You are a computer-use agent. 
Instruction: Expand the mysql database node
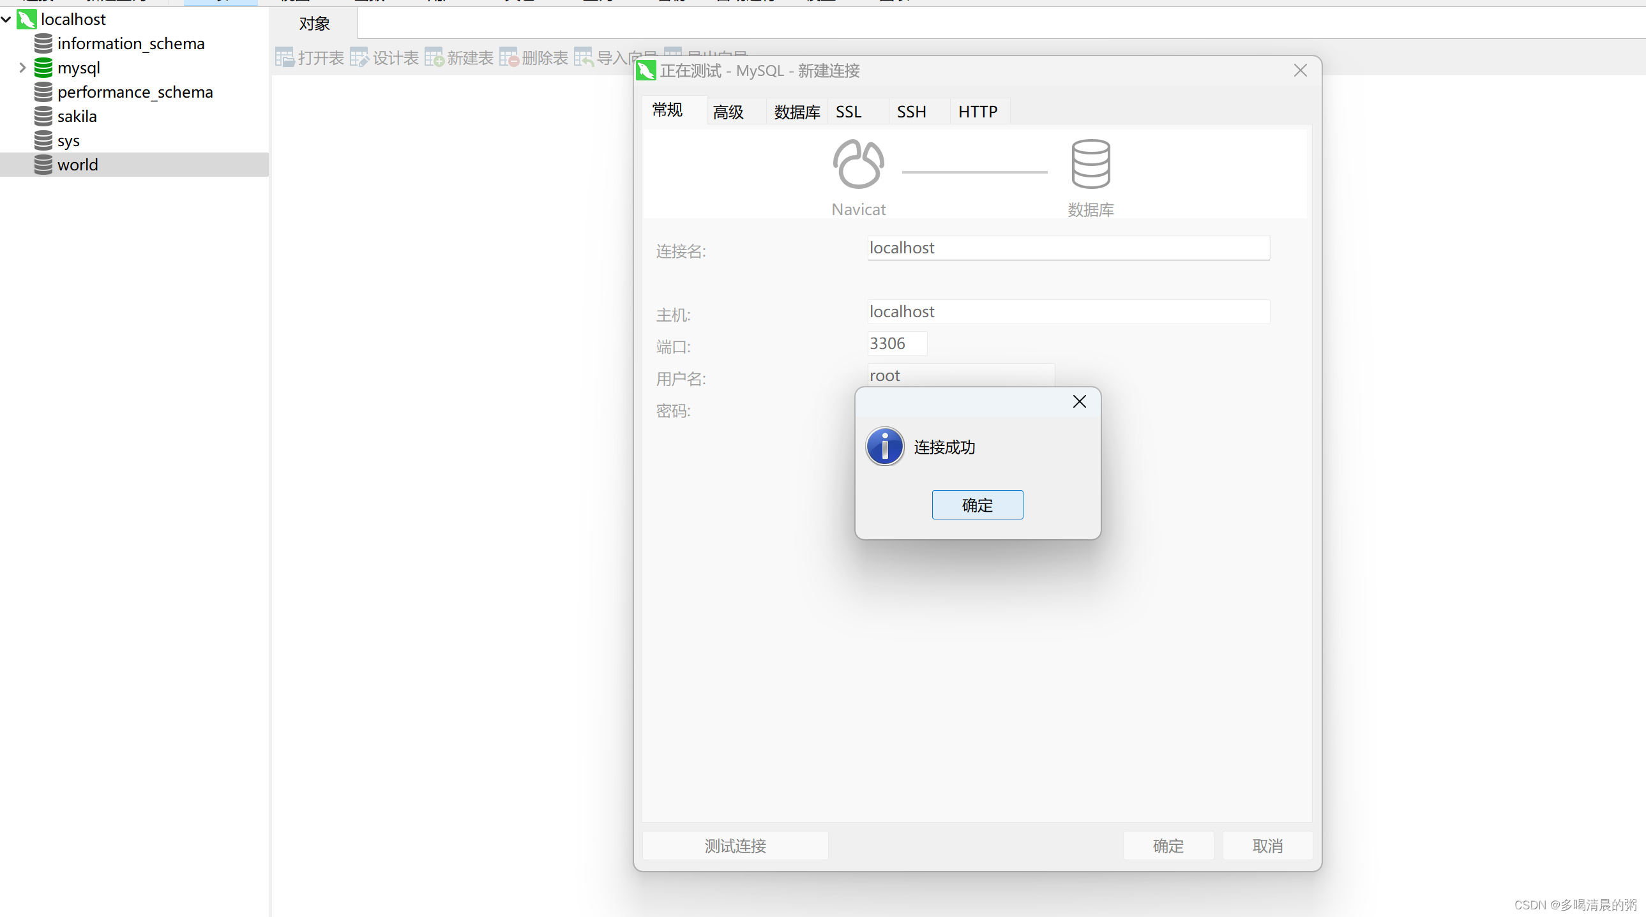[22, 68]
